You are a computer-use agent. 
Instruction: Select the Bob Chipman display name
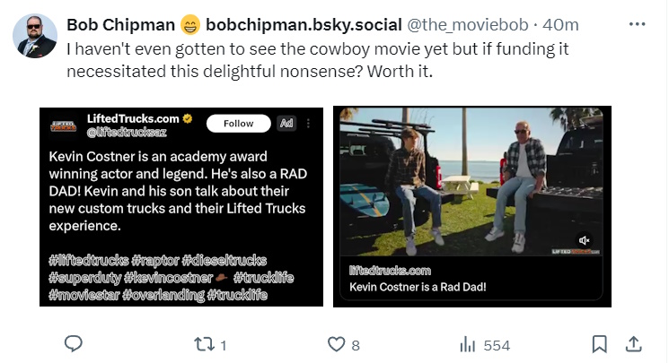[x=121, y=24]
